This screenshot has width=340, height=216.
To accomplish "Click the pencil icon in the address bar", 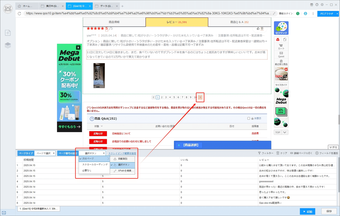I will [x=274, y=13].
